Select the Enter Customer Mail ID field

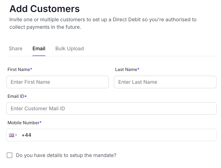[x=111, y=108]
